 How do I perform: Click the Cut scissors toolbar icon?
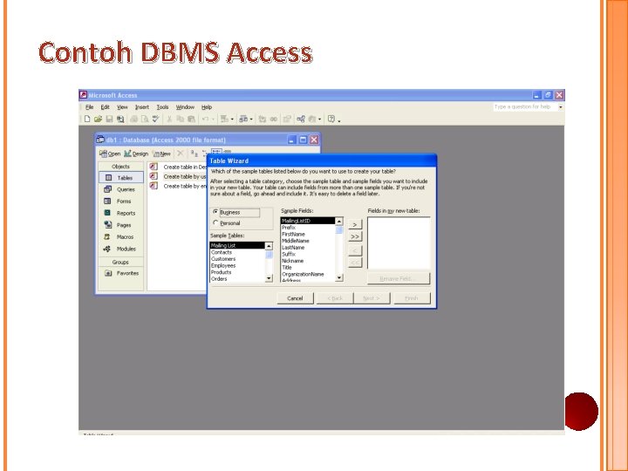tap(169, 119)
